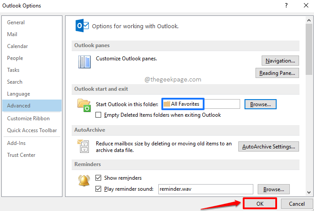
Task: Open Customize Ribbon settings
Action: (29, 118)
